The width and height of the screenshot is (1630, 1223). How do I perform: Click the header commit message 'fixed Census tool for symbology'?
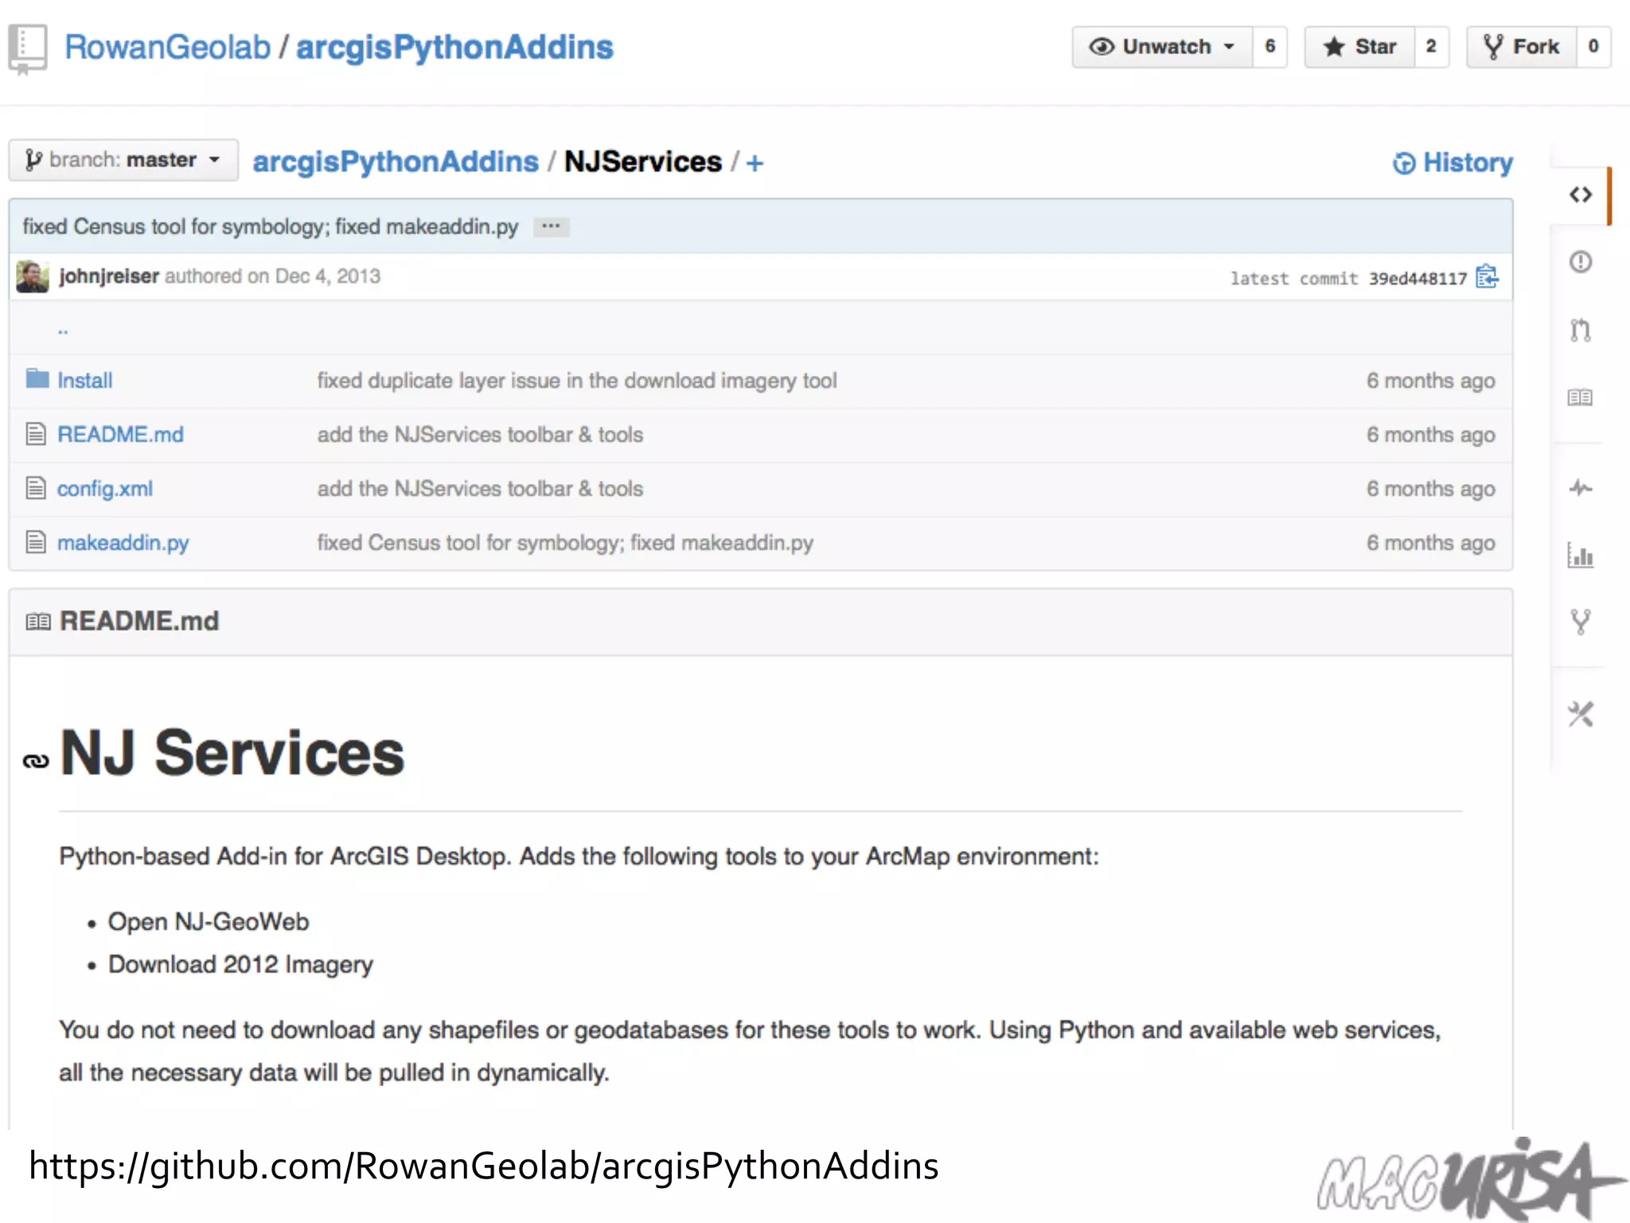(271, 227)
